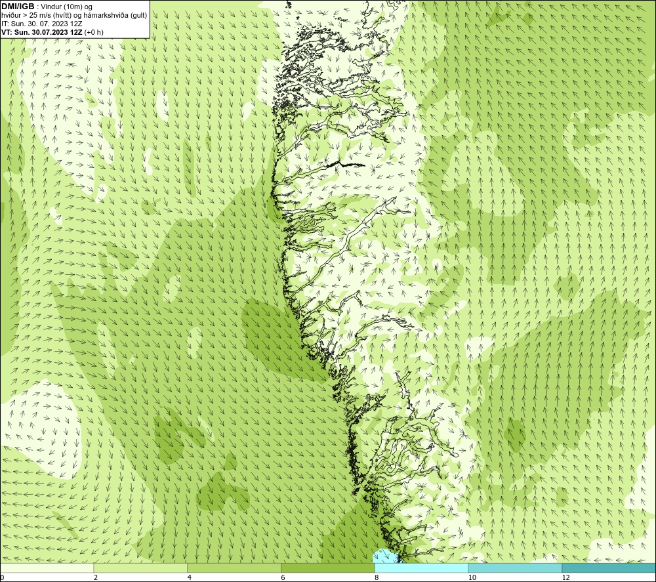Click the 'hviður > 25 m/s' legend description line
Screen dimensions: 656x582
74,16
